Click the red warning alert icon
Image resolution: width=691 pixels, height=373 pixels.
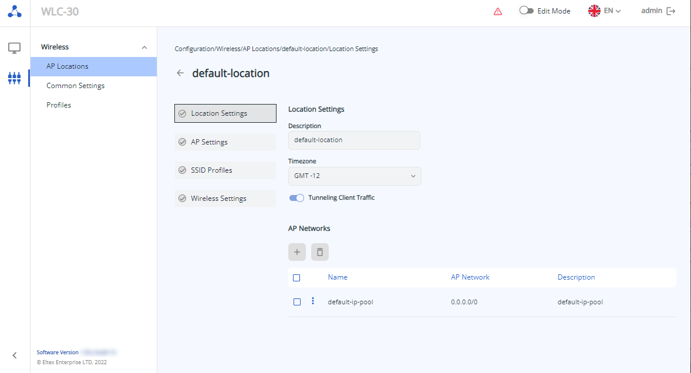(498, 11)
